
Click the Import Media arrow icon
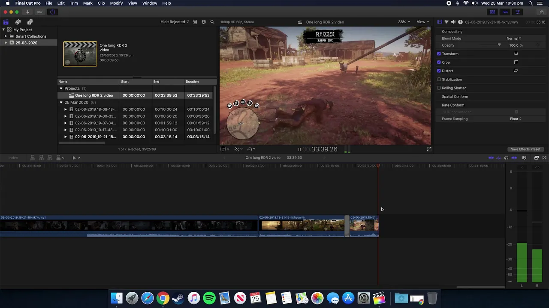27,12
